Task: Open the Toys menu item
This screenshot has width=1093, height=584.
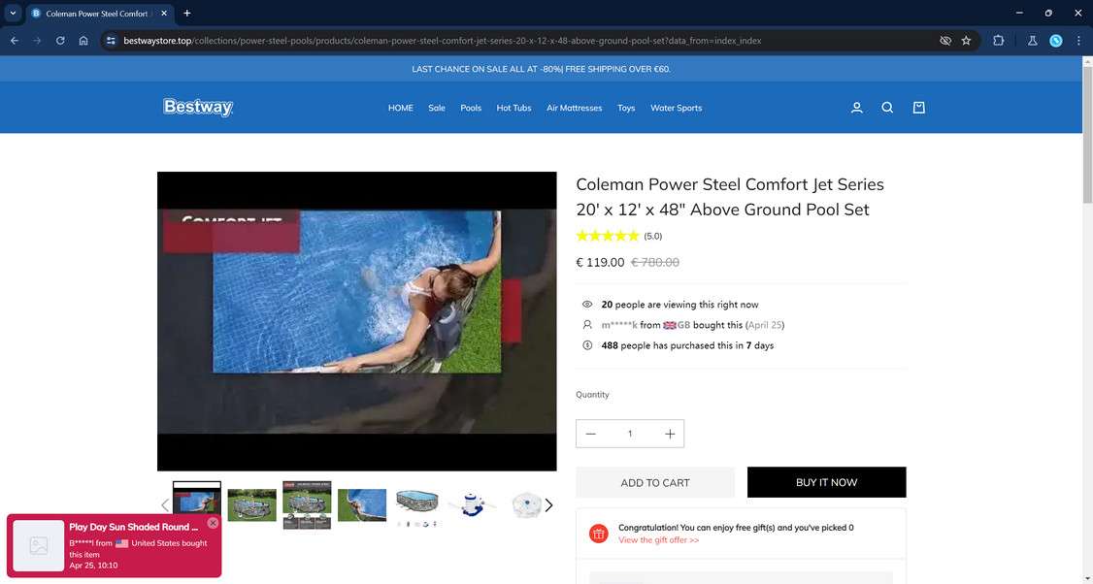Action: 626,108
